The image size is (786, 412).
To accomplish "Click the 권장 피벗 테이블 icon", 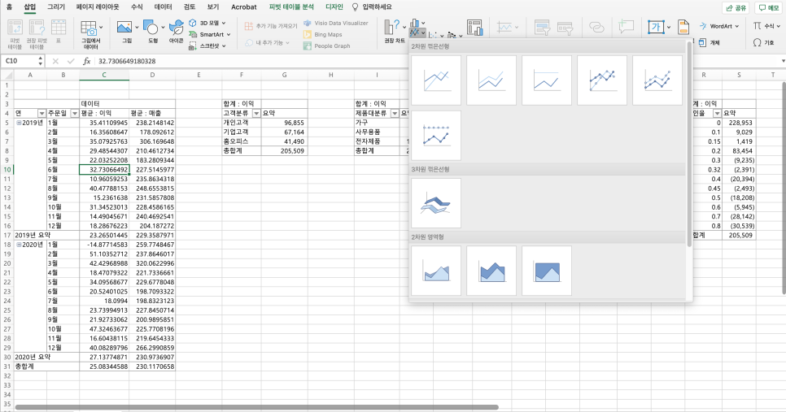I will (x=37, y=28).
